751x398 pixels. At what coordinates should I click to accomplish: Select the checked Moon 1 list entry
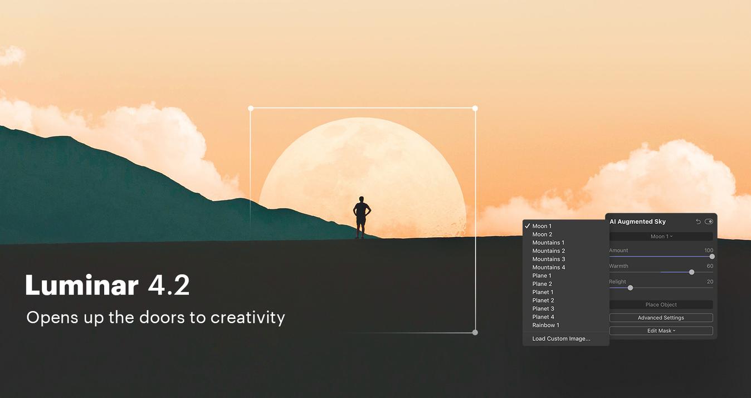542,226
